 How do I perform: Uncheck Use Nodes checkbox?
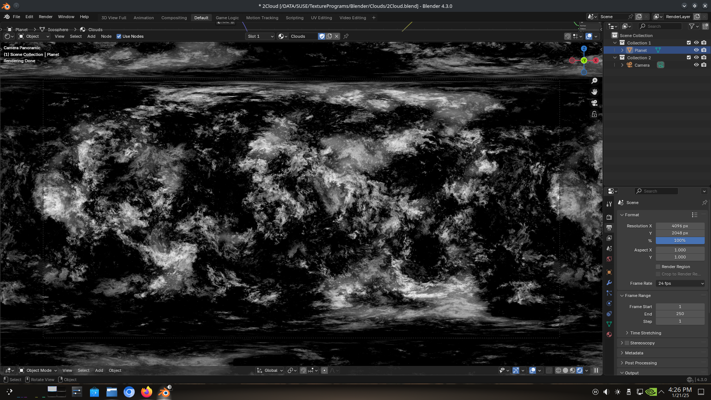119,36
